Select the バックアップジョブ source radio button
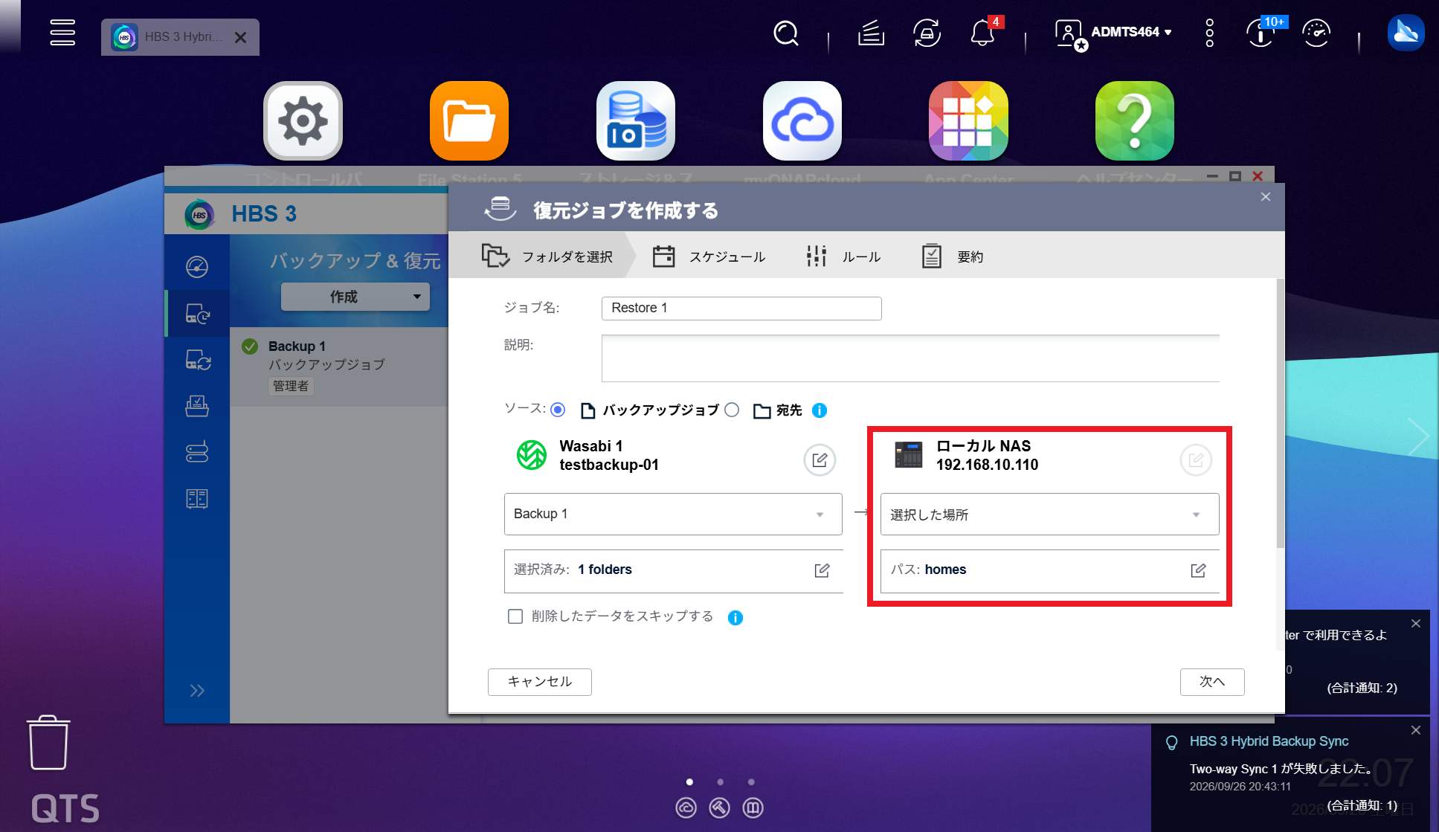This screenshot has width=1439, height=832. click(558, 410)
